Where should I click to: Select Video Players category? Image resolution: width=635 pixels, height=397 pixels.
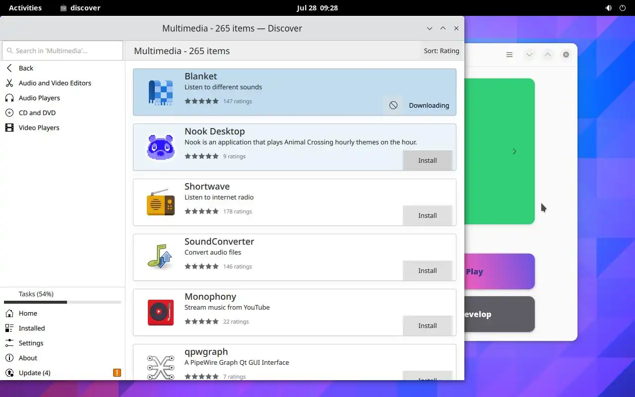click(x=63, y=128)
